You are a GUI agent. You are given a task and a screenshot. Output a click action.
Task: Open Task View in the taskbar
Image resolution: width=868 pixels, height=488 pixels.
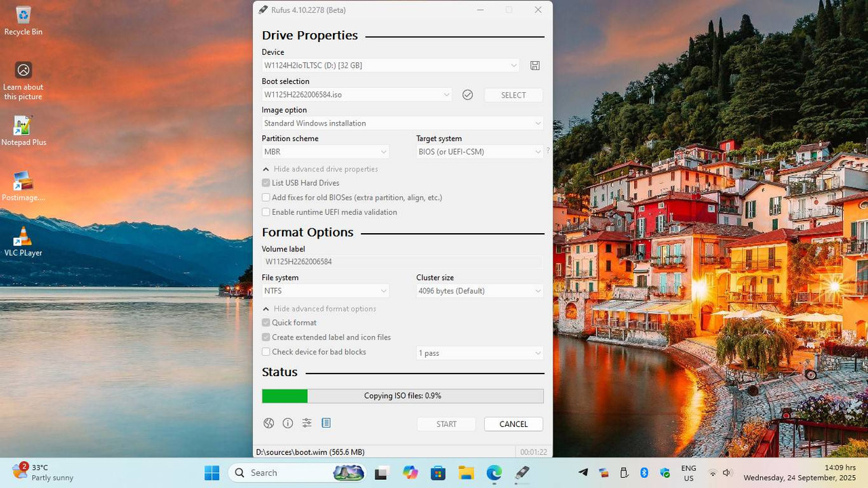[381, 472]
